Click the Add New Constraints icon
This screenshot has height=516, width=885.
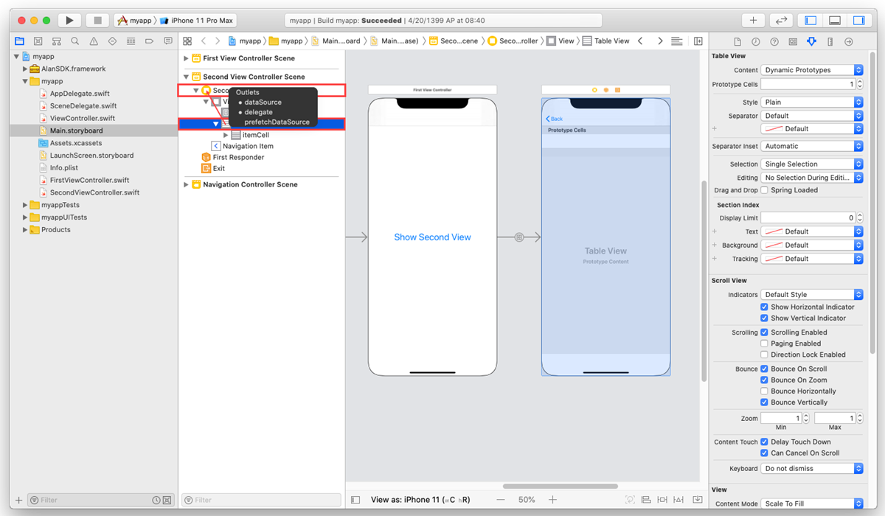[x=662, y=499]
